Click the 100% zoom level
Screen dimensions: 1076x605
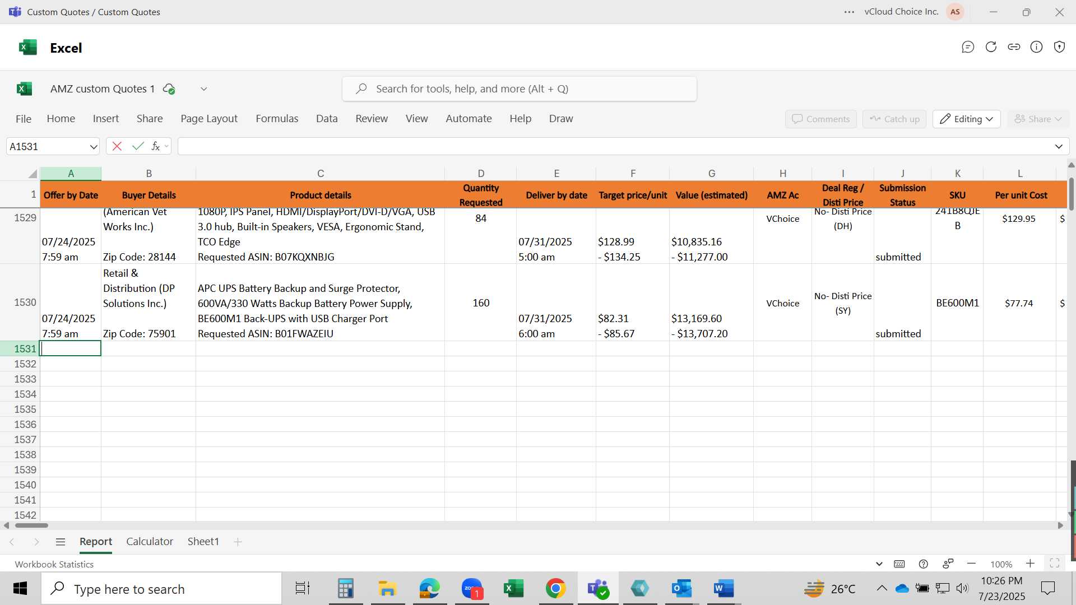1001,564
